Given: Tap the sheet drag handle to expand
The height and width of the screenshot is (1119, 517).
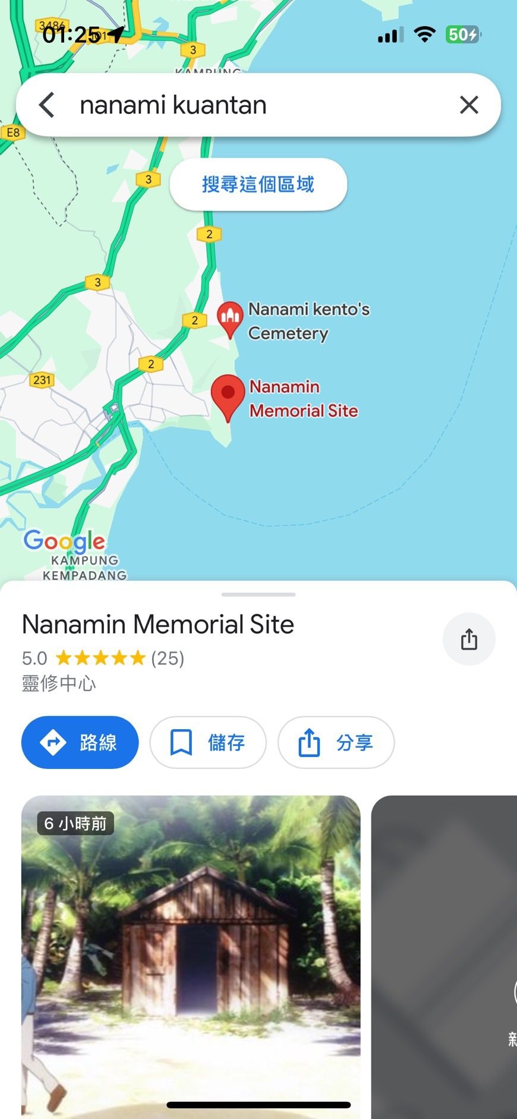Looking at the screenshot, I should point(258,594).
